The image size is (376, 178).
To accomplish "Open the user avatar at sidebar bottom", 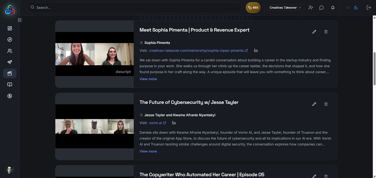I will pyautogui.click(x=10, y=169).
